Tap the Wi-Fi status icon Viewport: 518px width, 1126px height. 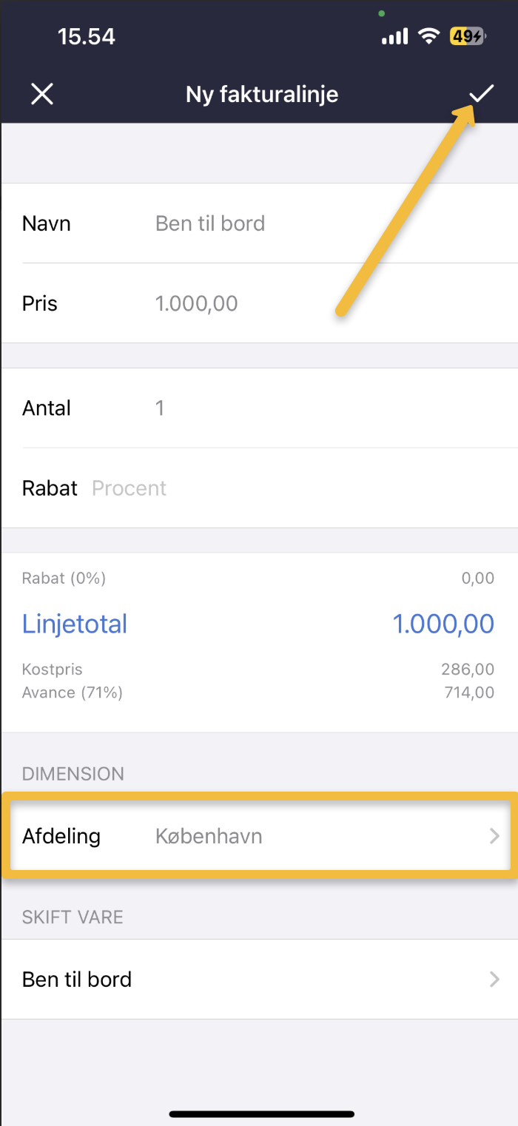[x=428, y=36]
